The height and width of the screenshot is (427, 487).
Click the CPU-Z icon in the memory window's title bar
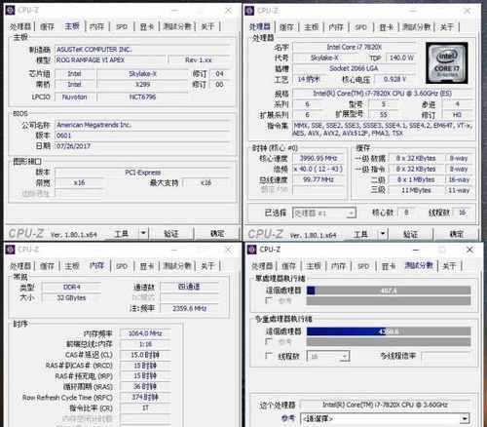click(11, 250)
